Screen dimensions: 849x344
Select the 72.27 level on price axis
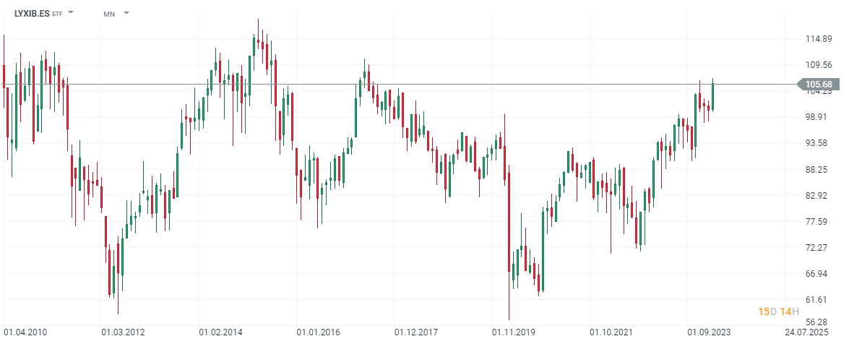819,248
